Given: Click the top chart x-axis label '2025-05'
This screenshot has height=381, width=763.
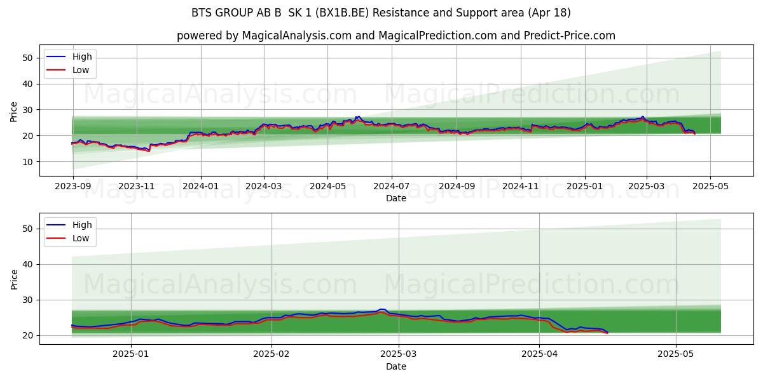Looking at the screenshot, I should click(x=711, y=187).
